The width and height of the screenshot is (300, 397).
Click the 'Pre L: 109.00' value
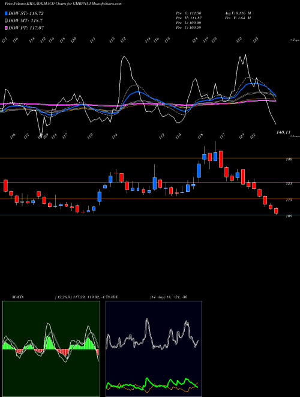pos(188,23)
